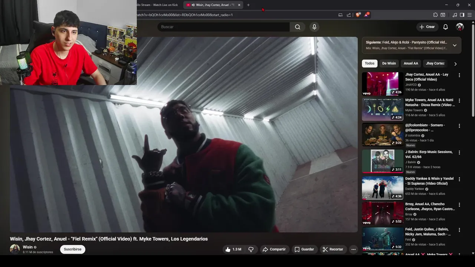Open options menu for Brray, Anuel AA video

[x=459, y=205]
